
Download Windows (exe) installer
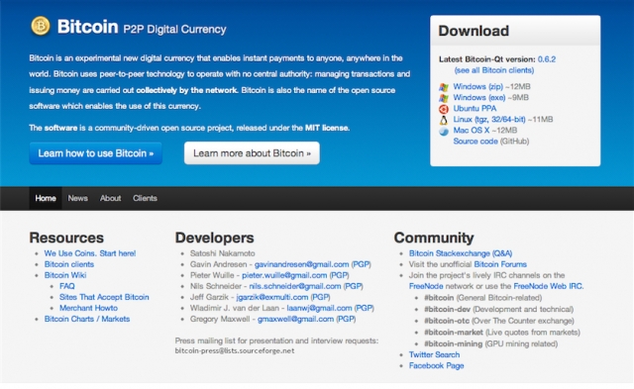(x=479, y=97)
